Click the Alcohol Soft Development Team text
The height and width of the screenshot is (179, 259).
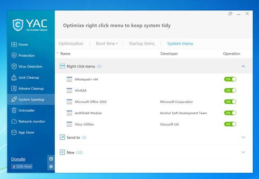click(183, 113)
